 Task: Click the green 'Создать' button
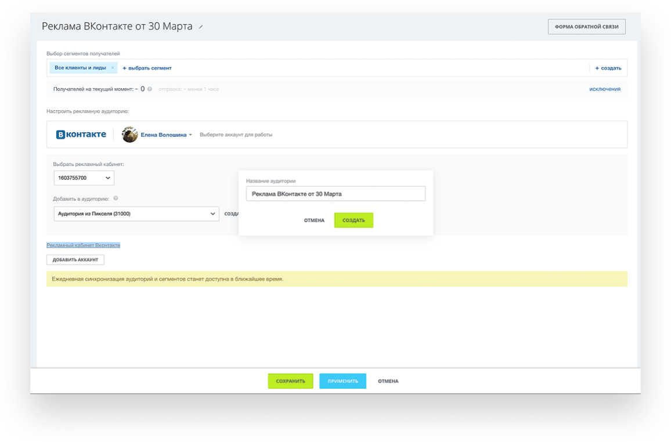(x=353, y=220)
